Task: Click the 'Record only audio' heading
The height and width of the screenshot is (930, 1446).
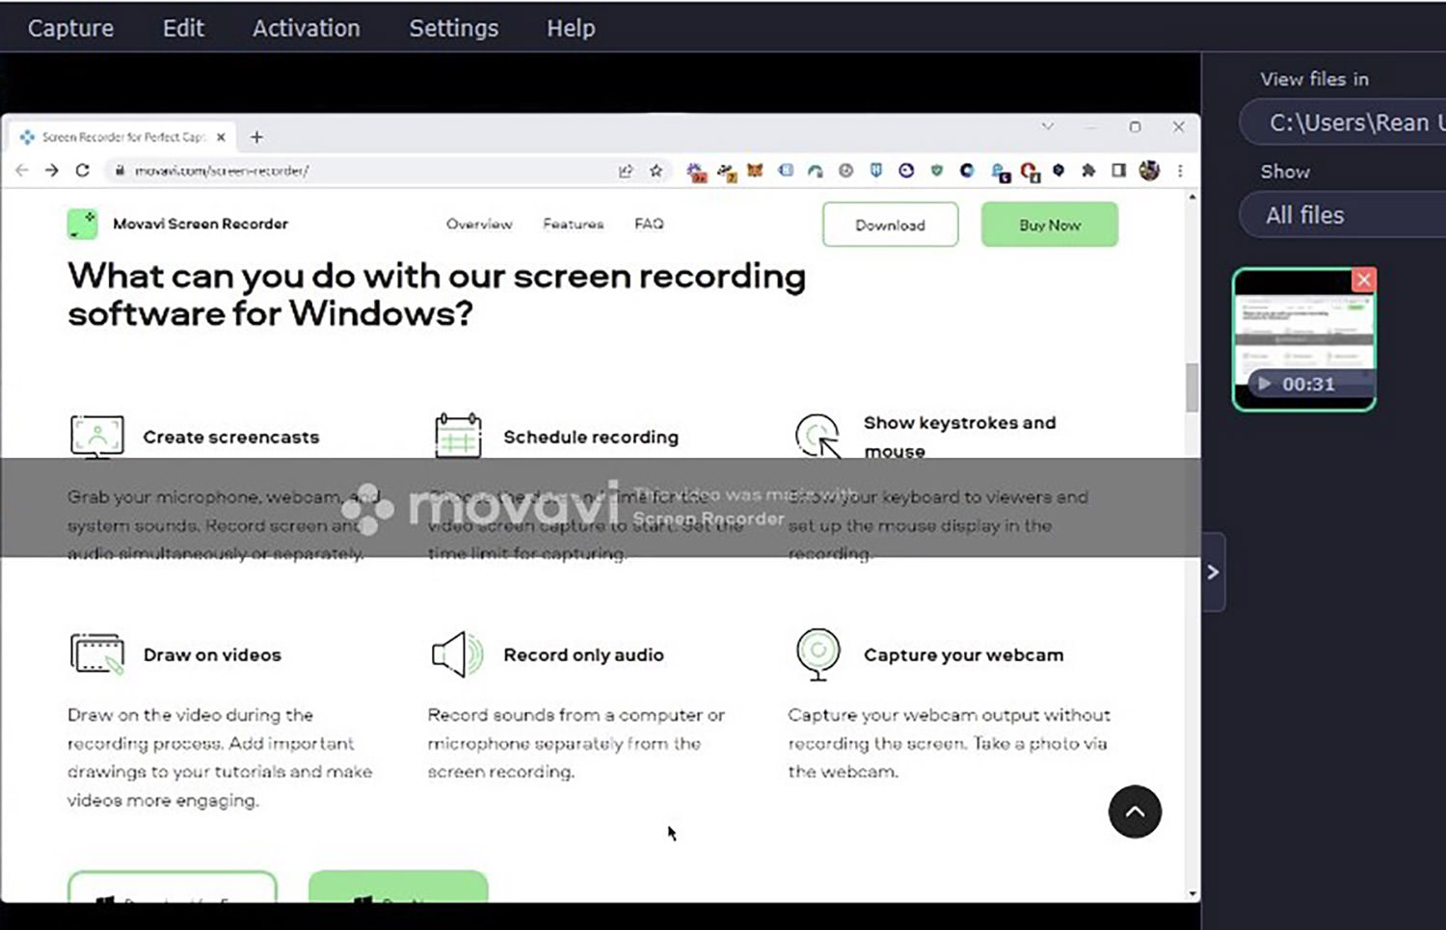Action: coord(583,654)
